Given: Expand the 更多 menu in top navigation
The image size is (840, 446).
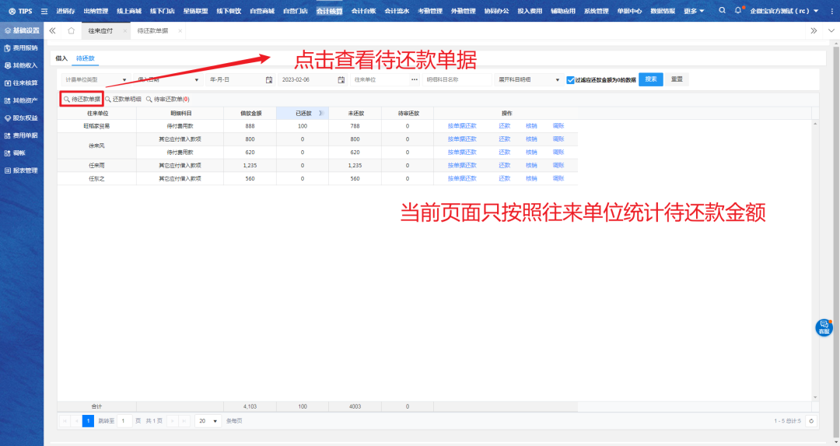Looking at the screenshot, I should [694, 11].
